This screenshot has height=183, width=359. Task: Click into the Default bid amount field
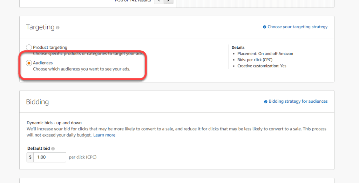(50, 157)
